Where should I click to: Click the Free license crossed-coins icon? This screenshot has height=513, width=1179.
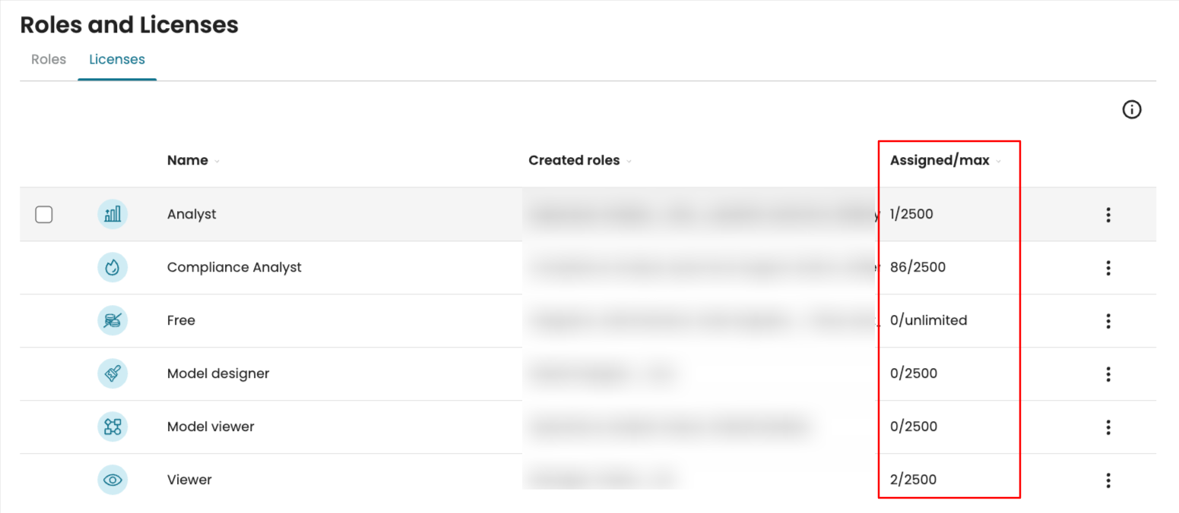point(113,321)
